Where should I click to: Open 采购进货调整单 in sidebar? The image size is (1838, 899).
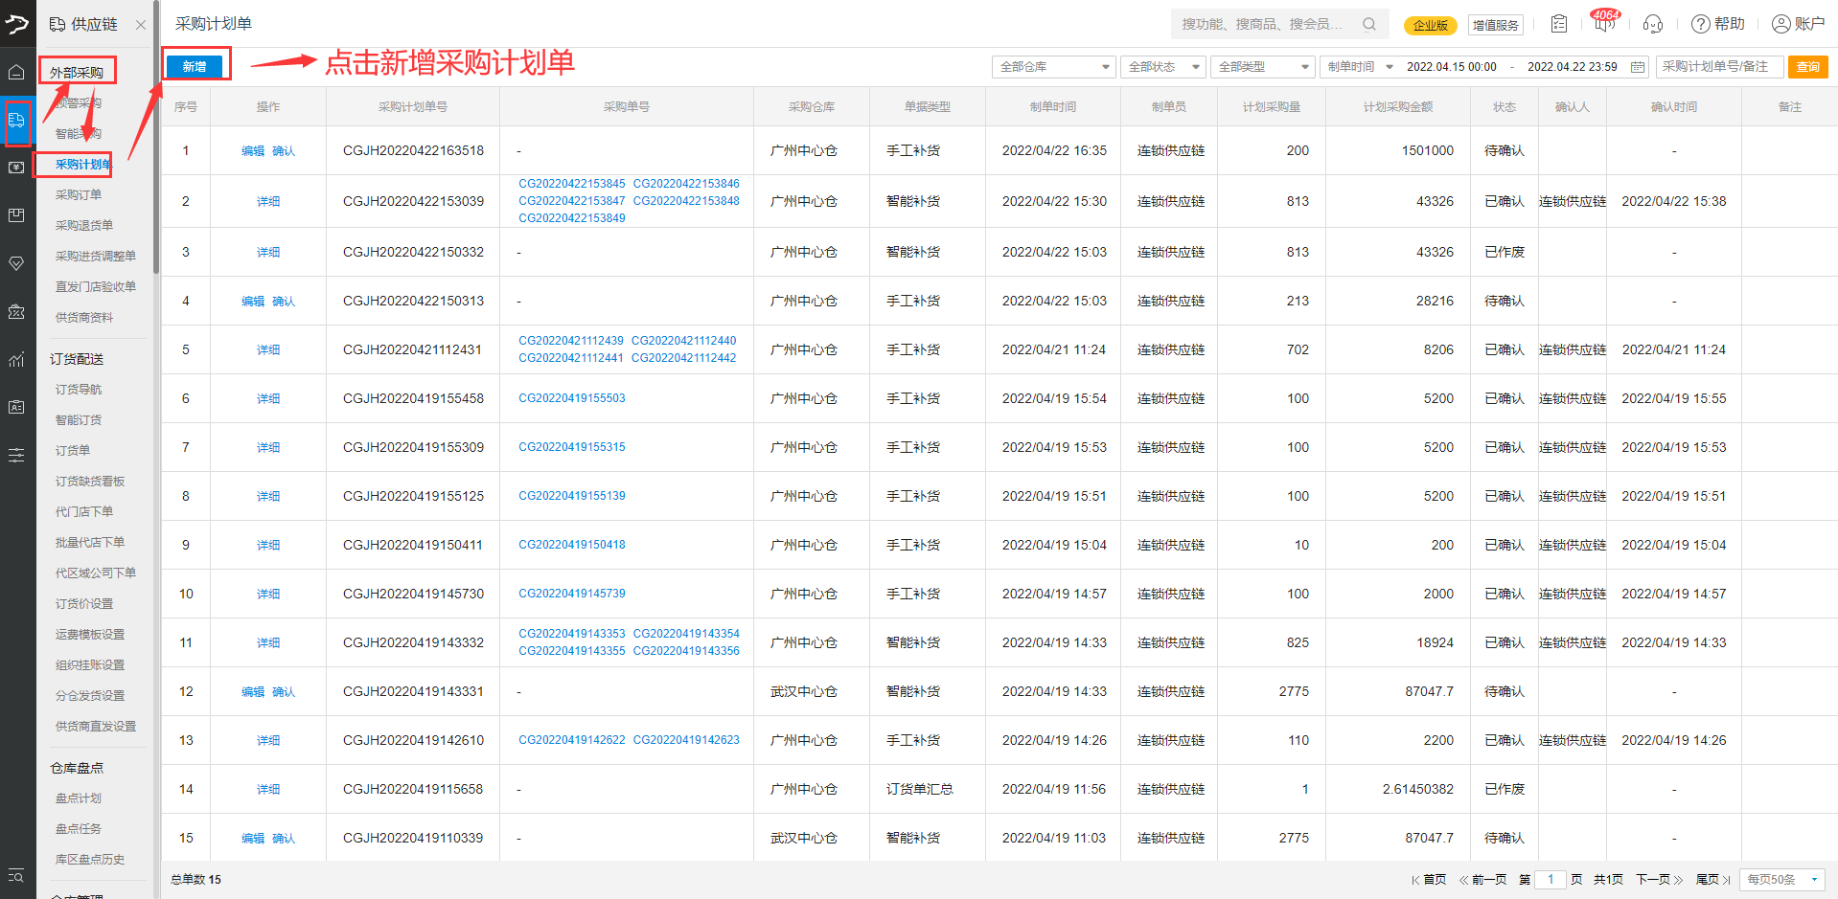tap(96, 257)
